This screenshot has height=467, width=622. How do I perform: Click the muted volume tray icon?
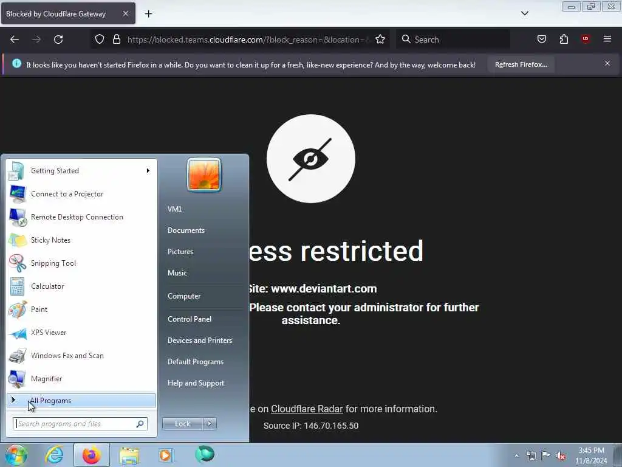[561, 456]
